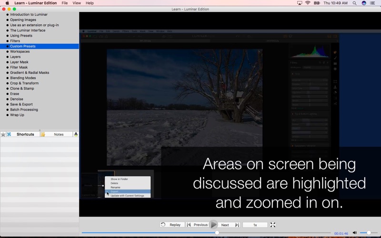Open Notification Center icon

tap(372, 3)
